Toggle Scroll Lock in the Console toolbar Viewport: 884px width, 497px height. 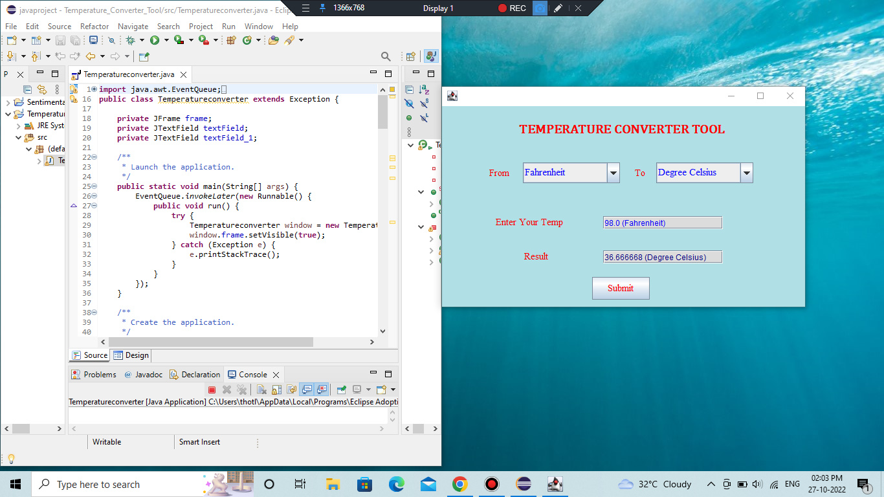pyautogui.click(x=276, y=390)
